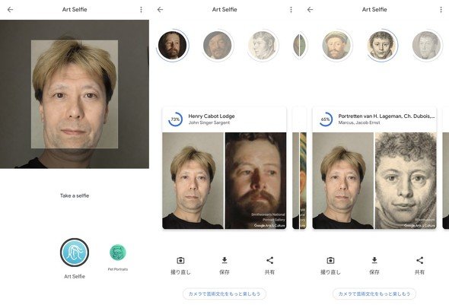
Task: Pick the side-profile sketch circle thumbnail
Action: (x=263, y=45)
